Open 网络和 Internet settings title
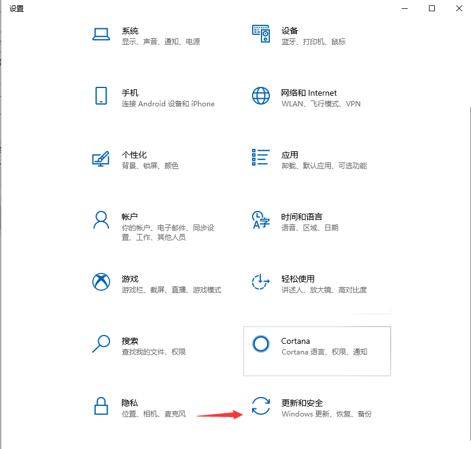The image size is (471, 449). [x=309, y=93]
